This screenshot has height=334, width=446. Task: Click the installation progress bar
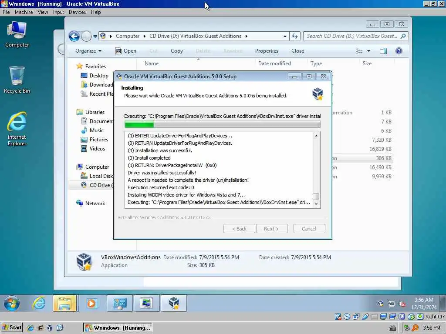point(223,124)
